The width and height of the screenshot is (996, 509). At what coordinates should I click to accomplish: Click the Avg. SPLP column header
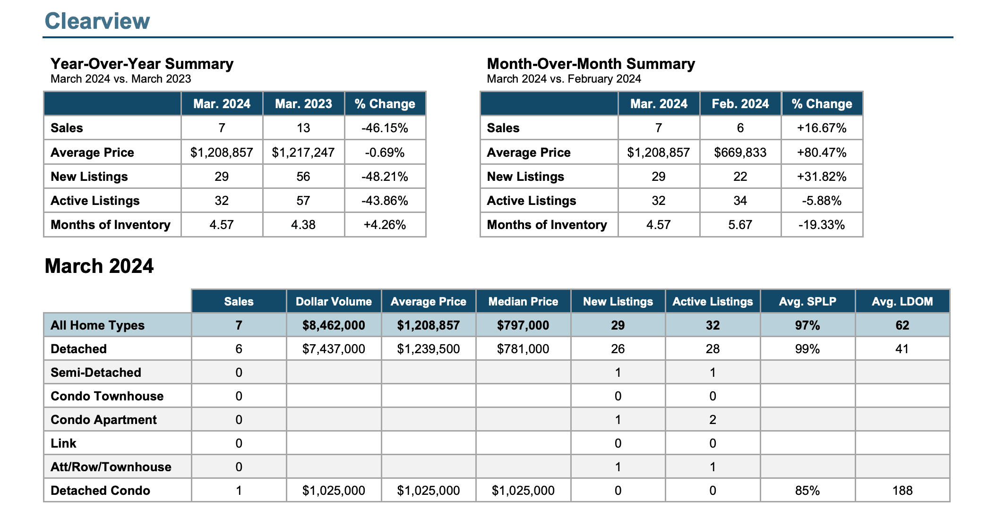[x=807, y=302]
